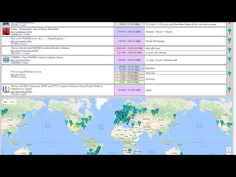
Task: Click '10368.000 - 10369.000 MHz' frequency cell
Action: [x=129, y=48]
